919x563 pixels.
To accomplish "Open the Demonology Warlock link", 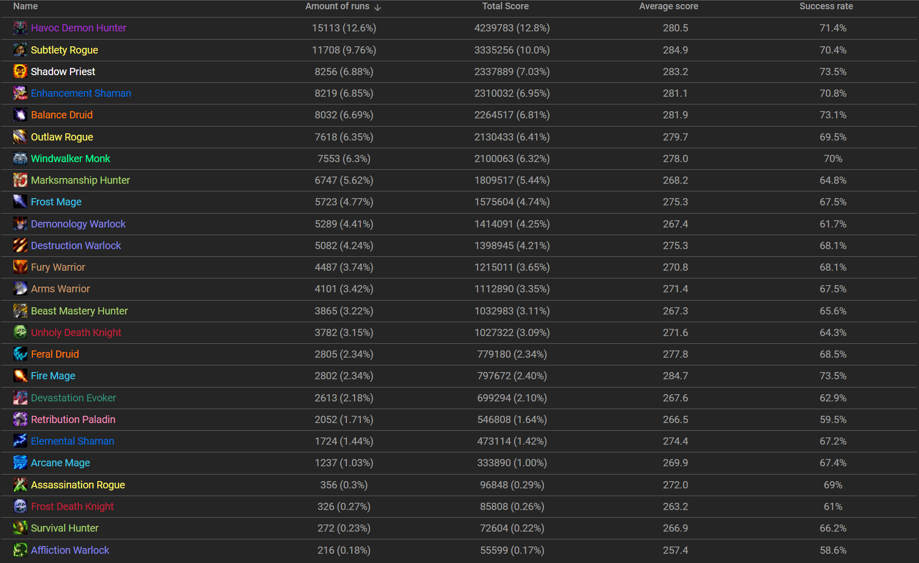I will tap(78, 224).
